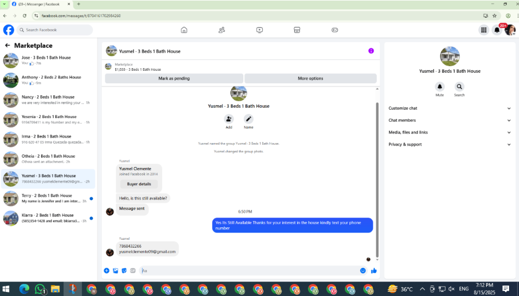This screenshot has height=296, width=519.
Task: Select the Messenger Facebook browser tab
Action: point(41,4)
